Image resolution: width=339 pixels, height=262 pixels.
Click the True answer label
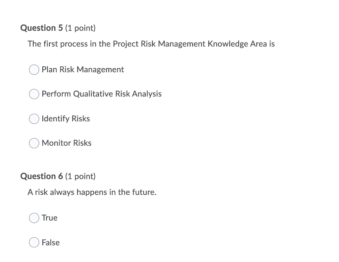(49, 218)
